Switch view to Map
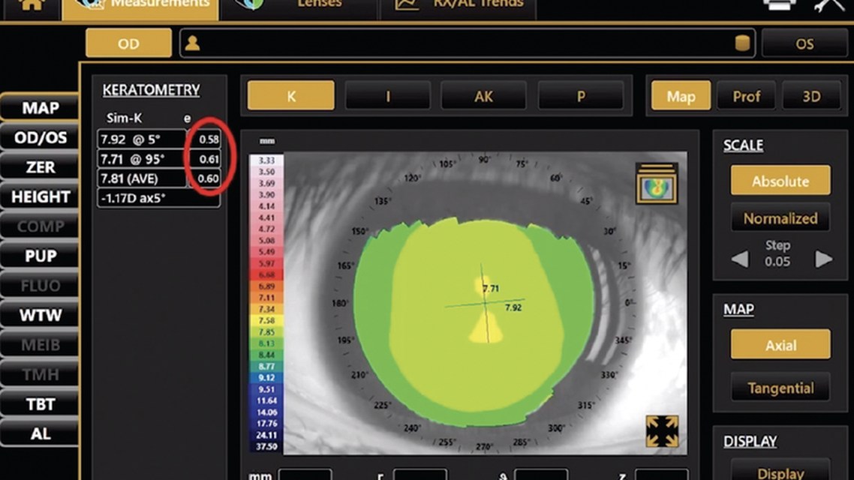This screenshot has height=480, width=854. (x=681, y=96)
